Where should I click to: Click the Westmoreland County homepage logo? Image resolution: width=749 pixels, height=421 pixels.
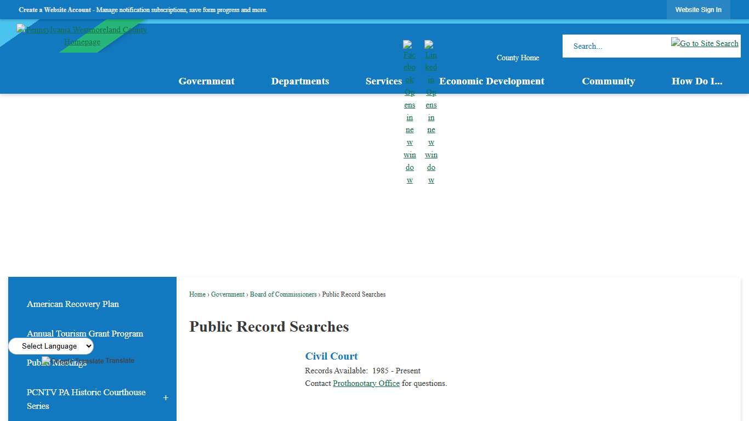point(82,35)
